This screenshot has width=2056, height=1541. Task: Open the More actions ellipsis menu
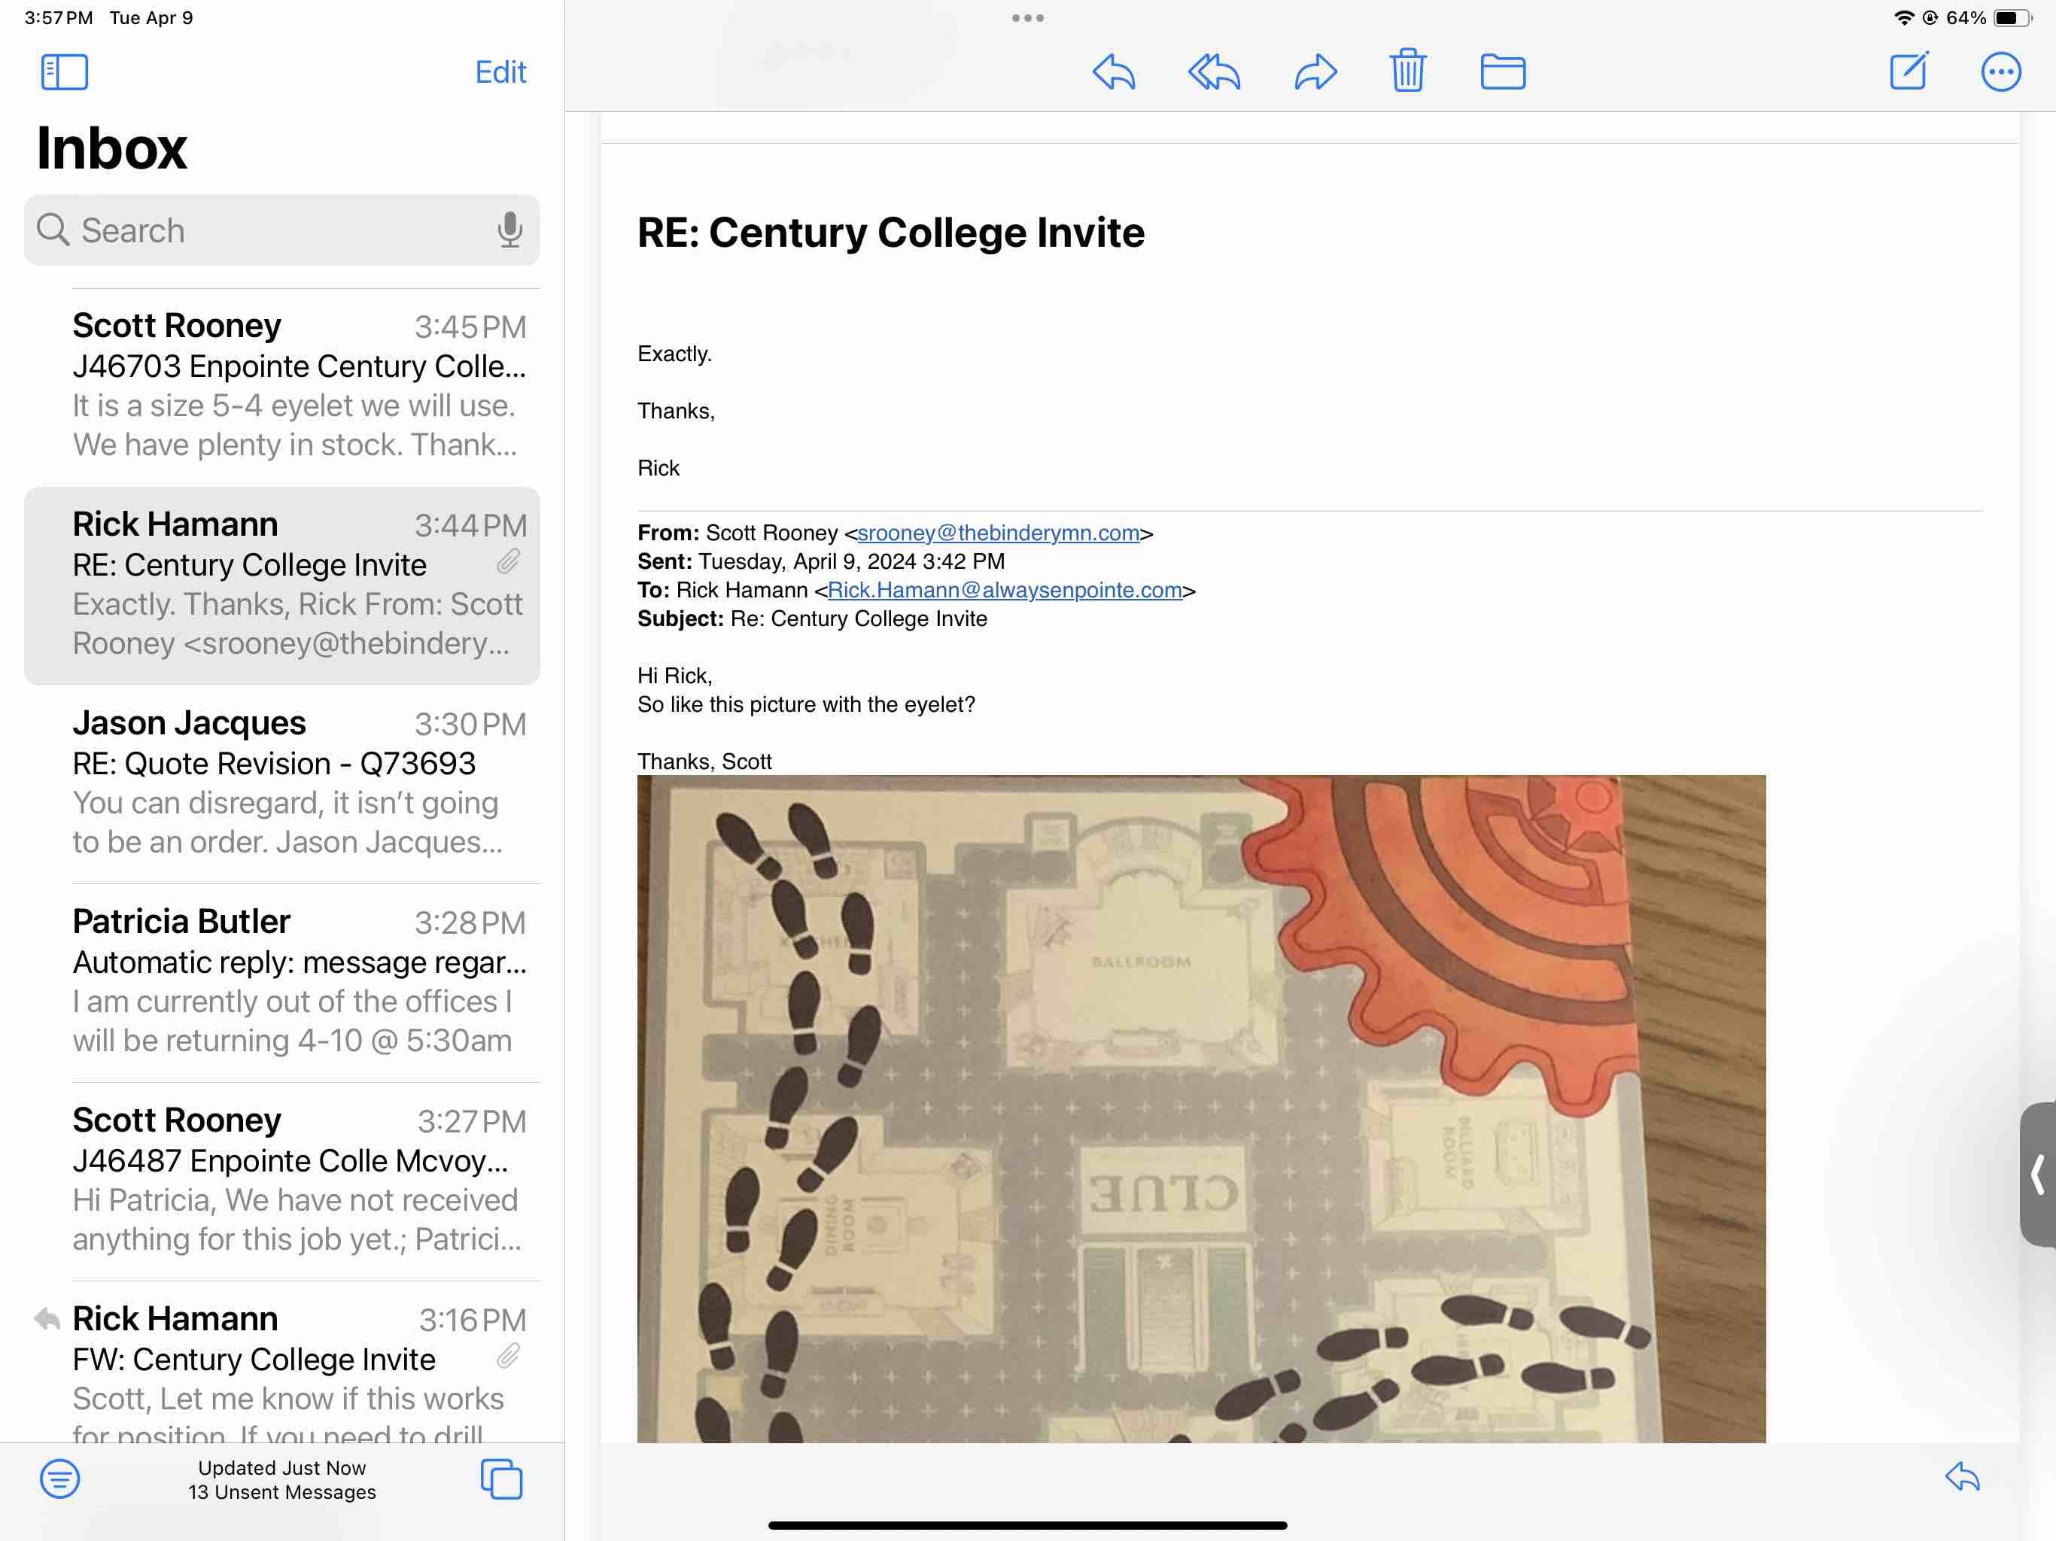point(2000,71)
